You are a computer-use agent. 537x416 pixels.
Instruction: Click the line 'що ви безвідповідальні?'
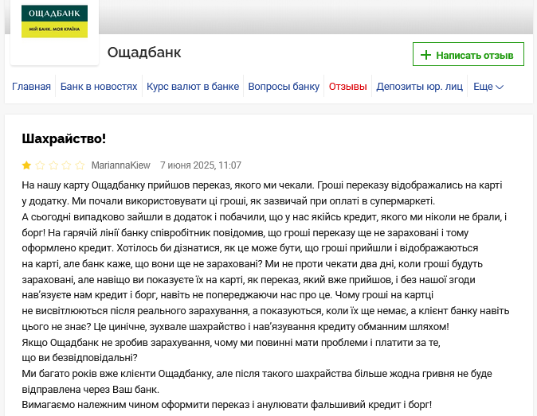click(x=80, y=358)
